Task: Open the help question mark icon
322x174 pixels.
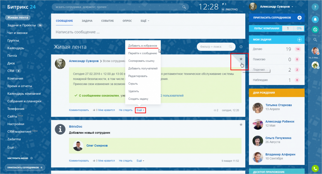Action: (315, 7)
